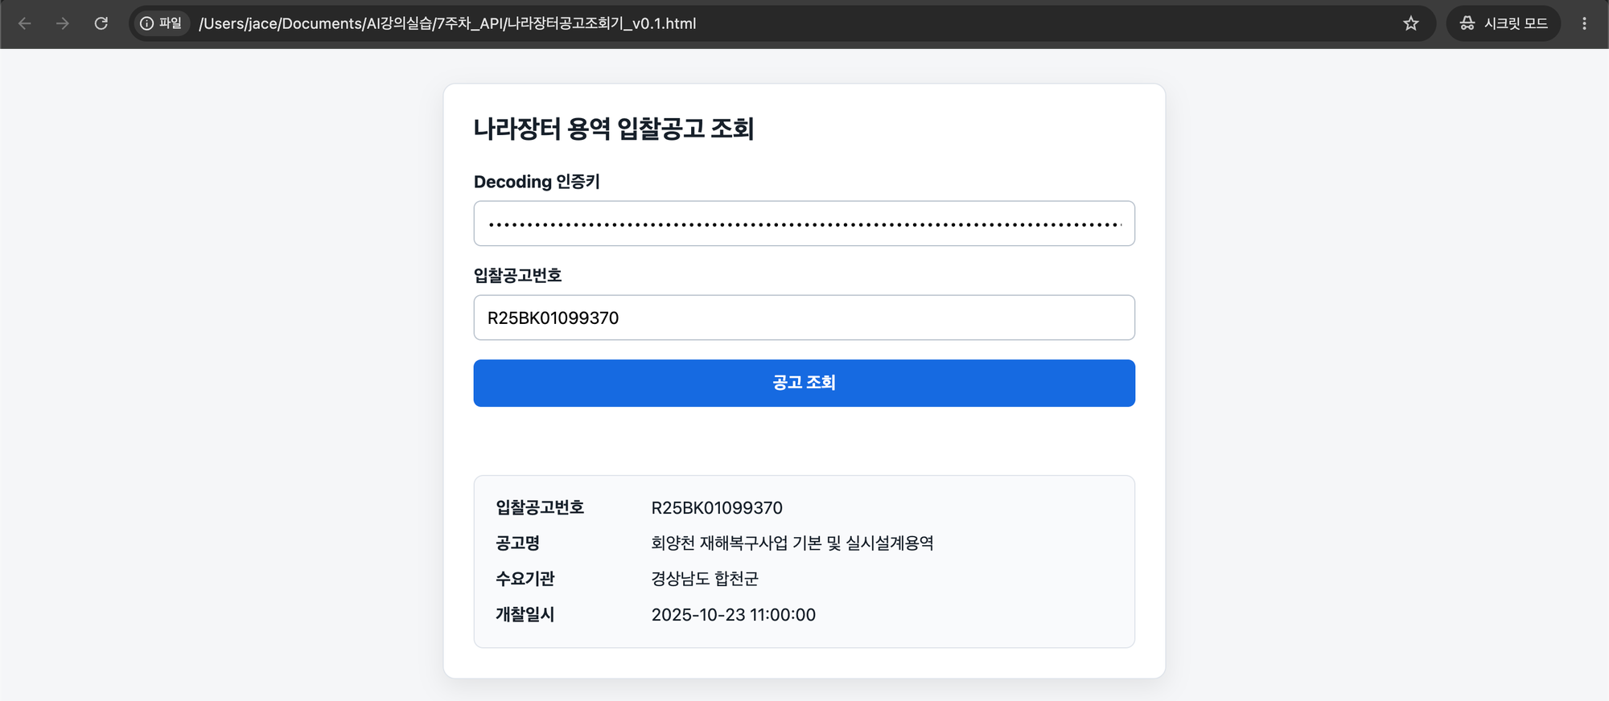Click the Decoding 인증키 password field
The width and height of the screenshot is (1609, 701).
pyautogui.click(x=804, y=223)
